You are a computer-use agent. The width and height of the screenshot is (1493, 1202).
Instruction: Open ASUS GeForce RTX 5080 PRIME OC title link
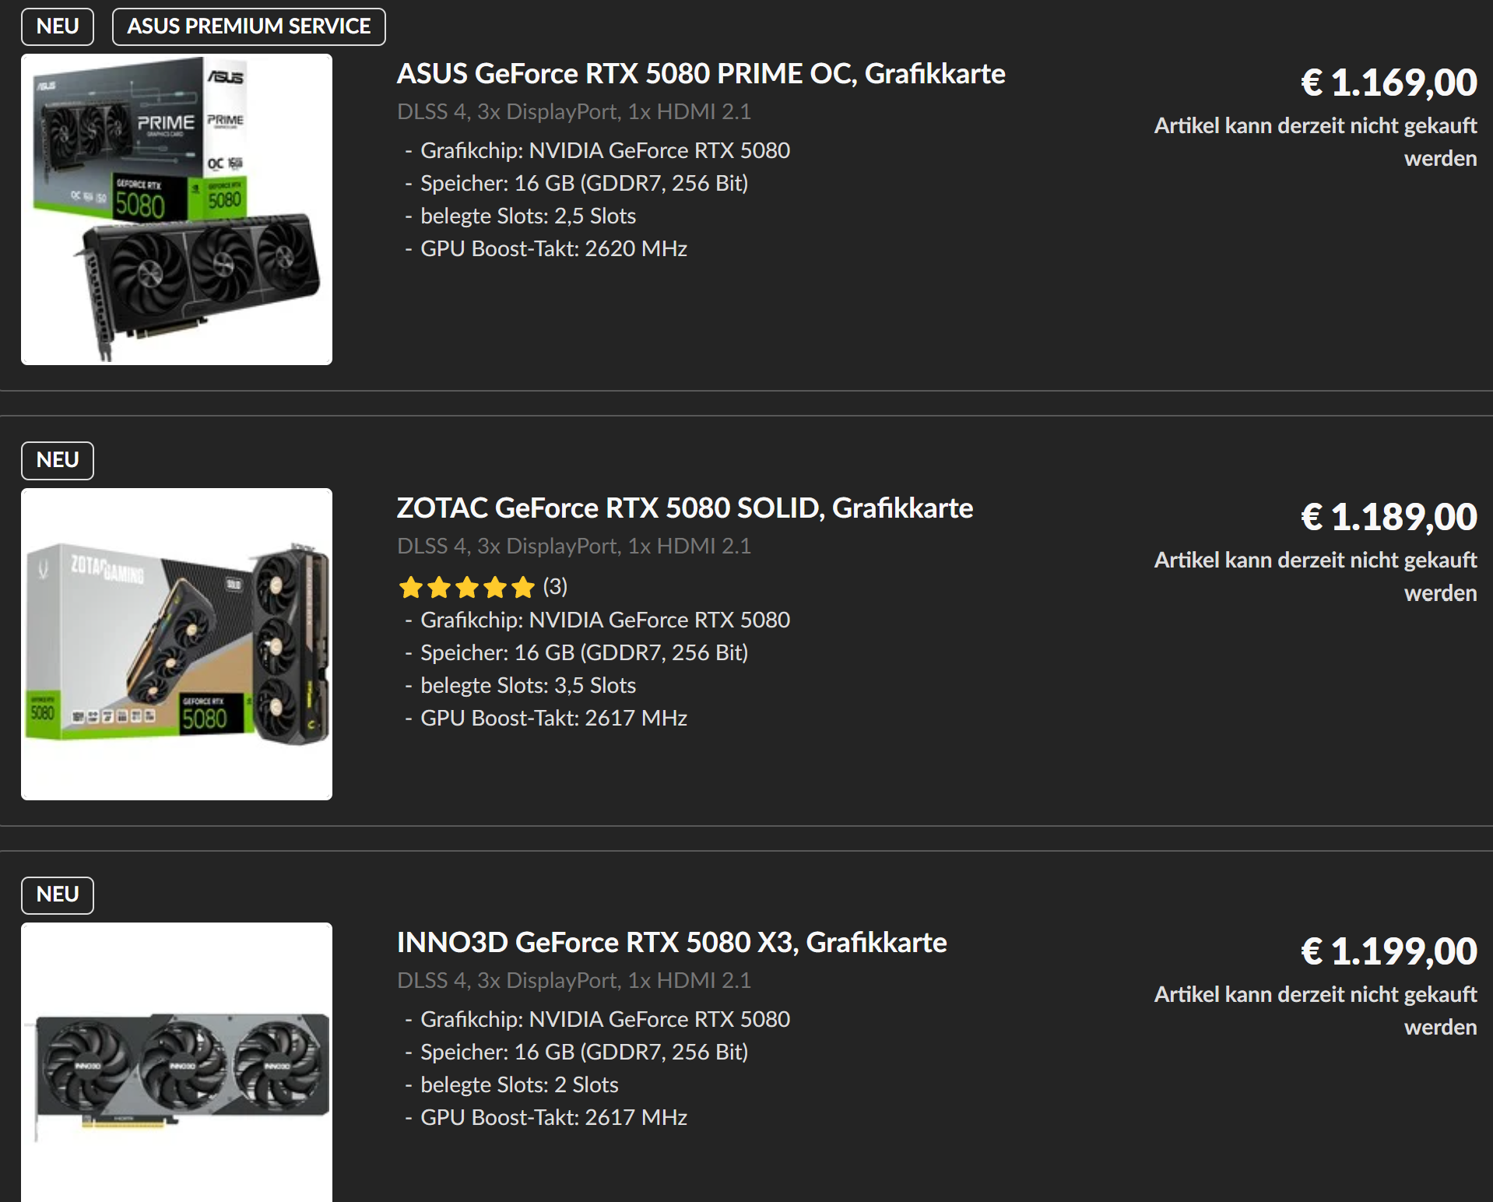(x=701, y=74)
